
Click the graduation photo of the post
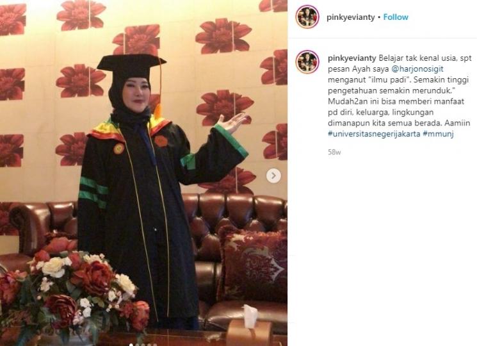point(143,173)
